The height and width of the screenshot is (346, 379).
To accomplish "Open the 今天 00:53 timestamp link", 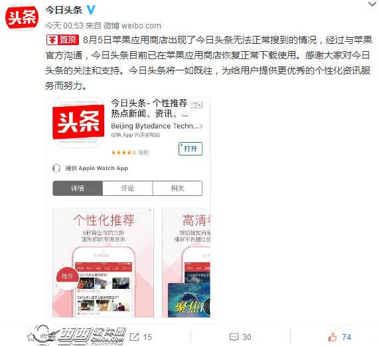I will (x=64, y=26).
